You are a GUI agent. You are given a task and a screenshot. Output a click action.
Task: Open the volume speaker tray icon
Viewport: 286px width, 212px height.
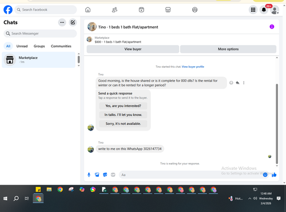255,198
